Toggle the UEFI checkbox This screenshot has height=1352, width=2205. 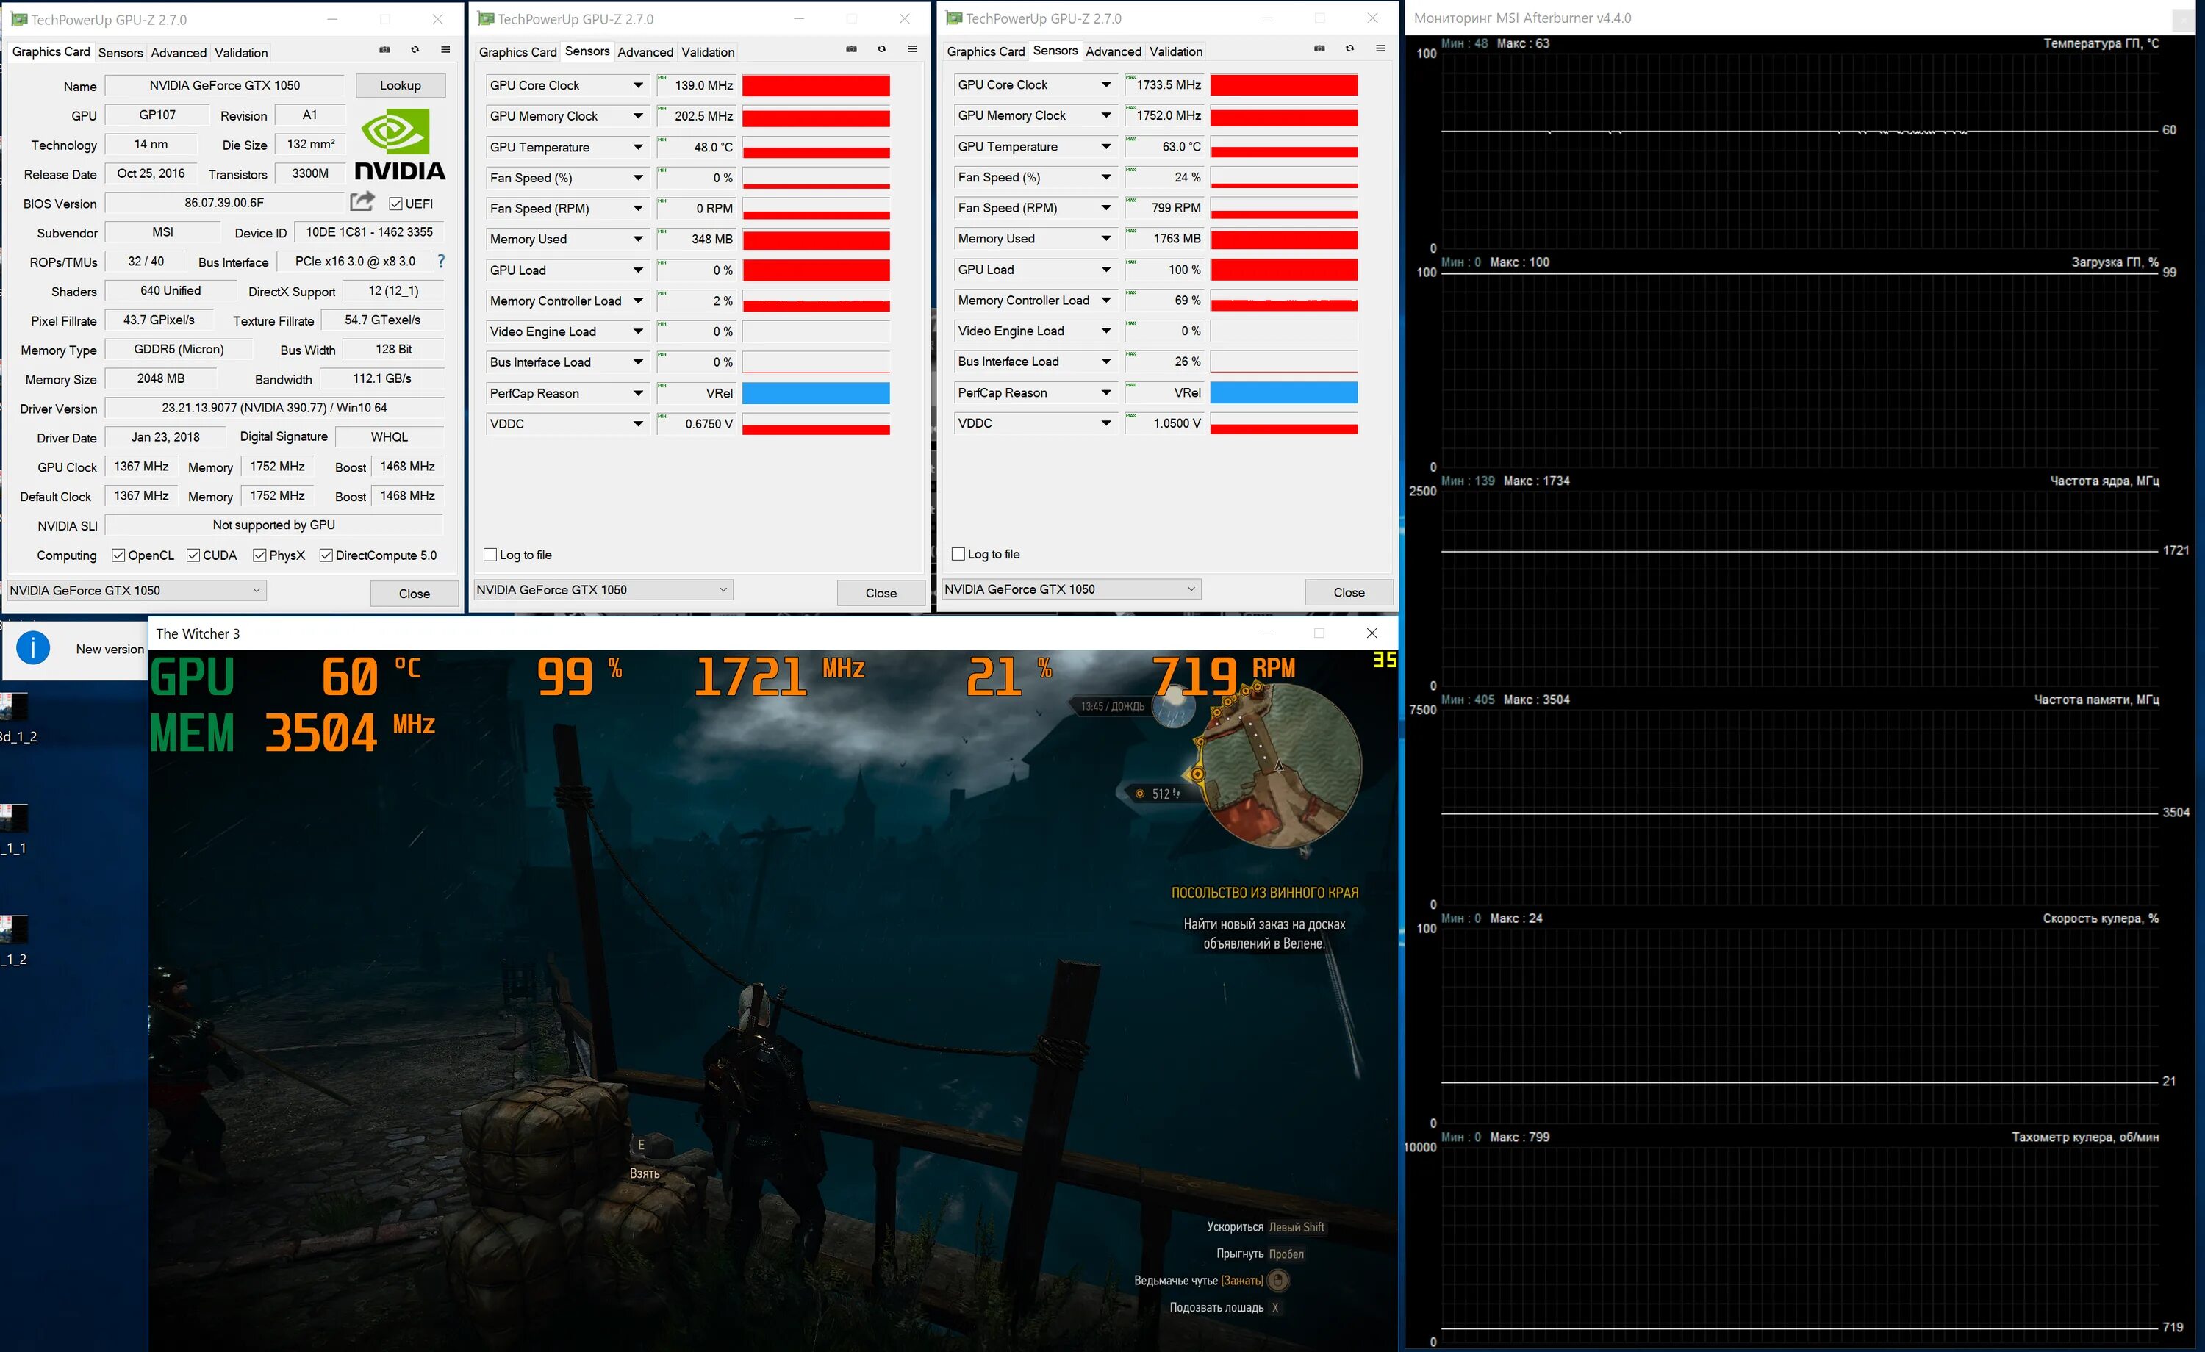click(395, 204)
